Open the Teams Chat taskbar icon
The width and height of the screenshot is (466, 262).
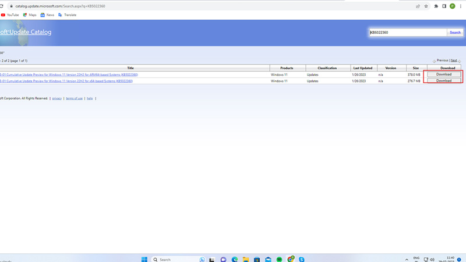223,259
